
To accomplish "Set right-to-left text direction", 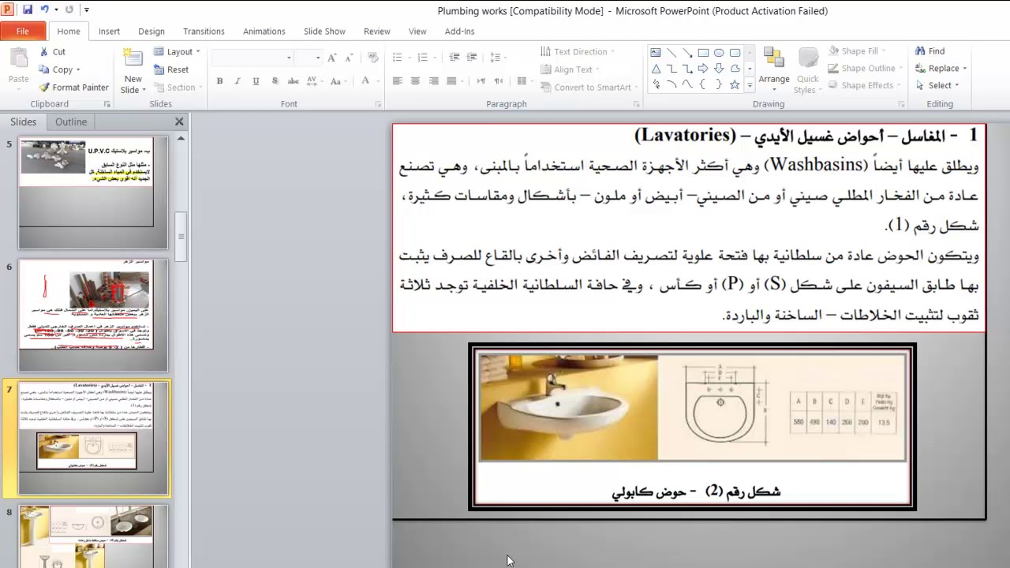I will (x=497, y=81).
